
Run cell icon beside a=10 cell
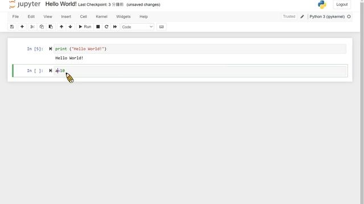pos(51,70)
